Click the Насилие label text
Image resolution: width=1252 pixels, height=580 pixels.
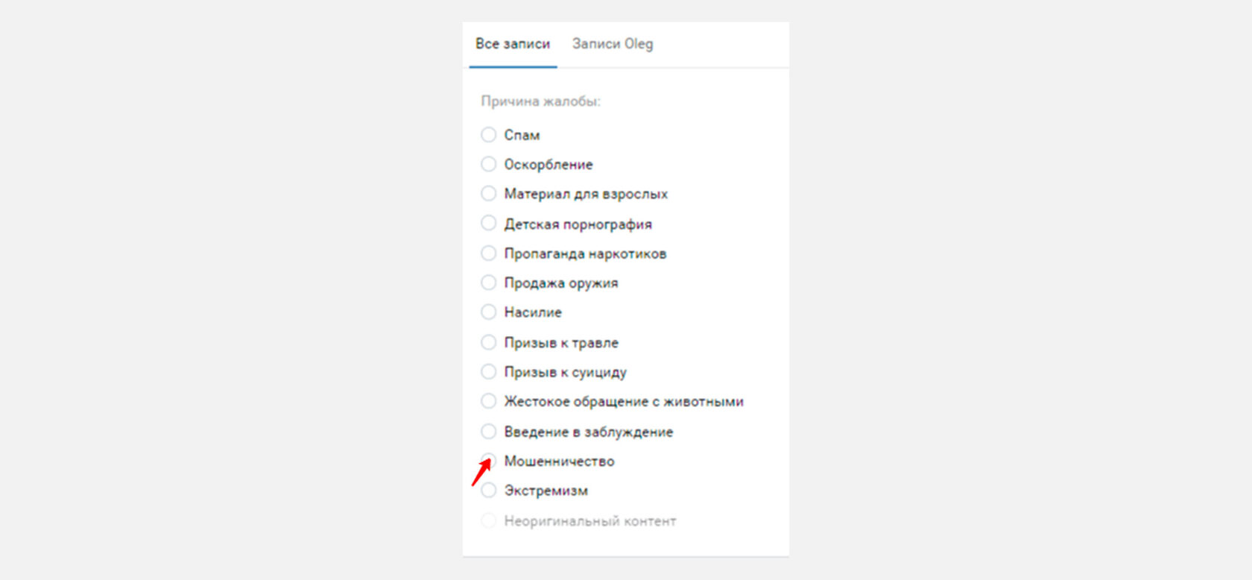[x=533, y=312]
